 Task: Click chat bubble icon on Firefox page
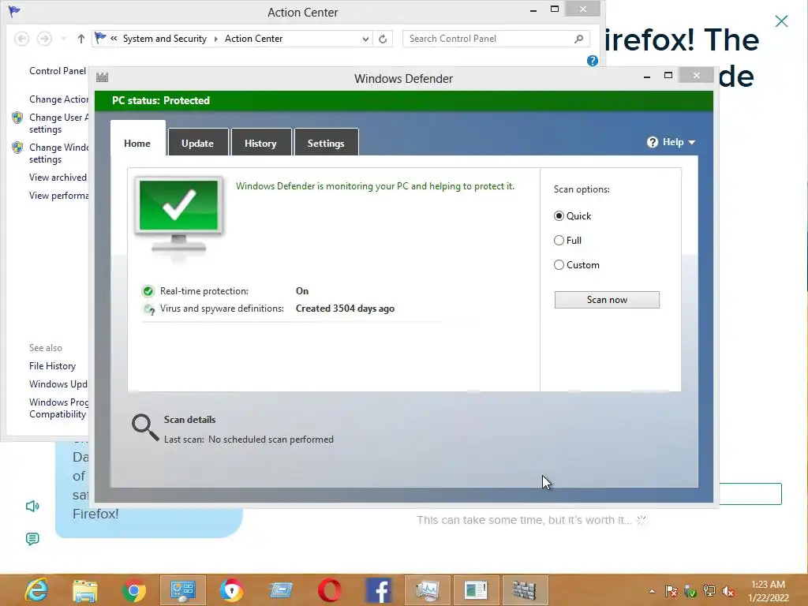pyautogui.click(x=32, y=539)
